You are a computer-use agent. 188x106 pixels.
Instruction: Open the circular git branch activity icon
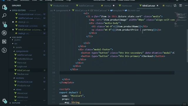pyautogui.click(x=4, y=50)
